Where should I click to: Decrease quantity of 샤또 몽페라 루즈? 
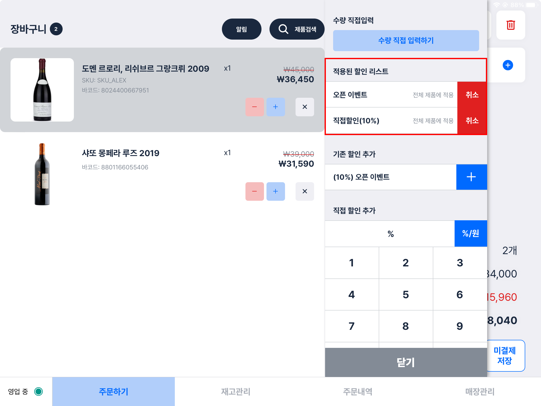pos(254,191)
